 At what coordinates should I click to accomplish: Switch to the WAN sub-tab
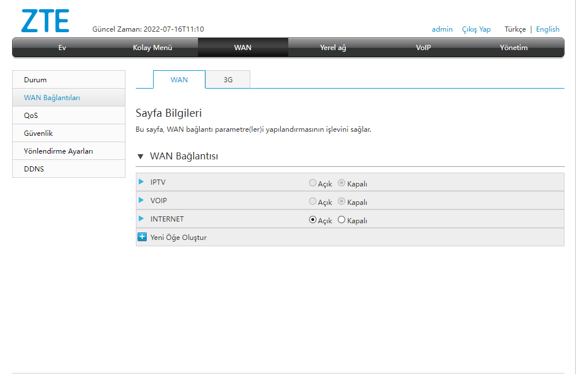tap(180, 80)
